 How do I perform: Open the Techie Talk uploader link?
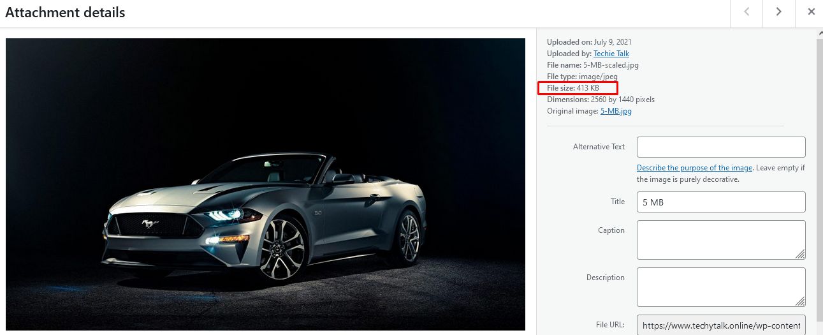(611, 54)
